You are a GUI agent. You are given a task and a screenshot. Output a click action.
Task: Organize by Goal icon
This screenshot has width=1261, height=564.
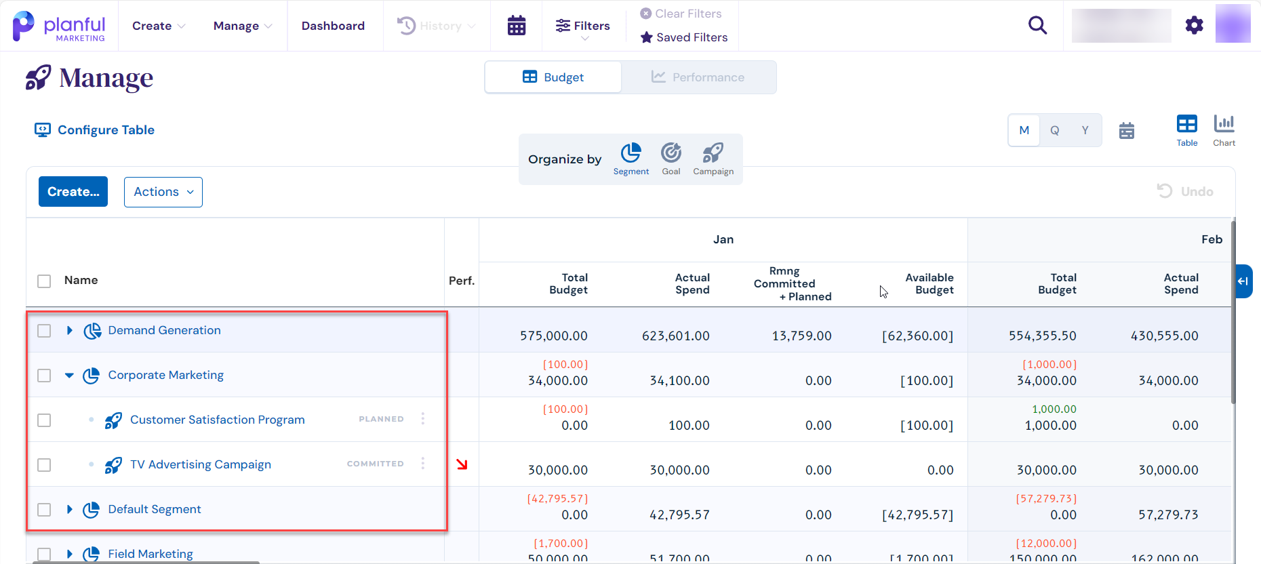coord(671,153)
